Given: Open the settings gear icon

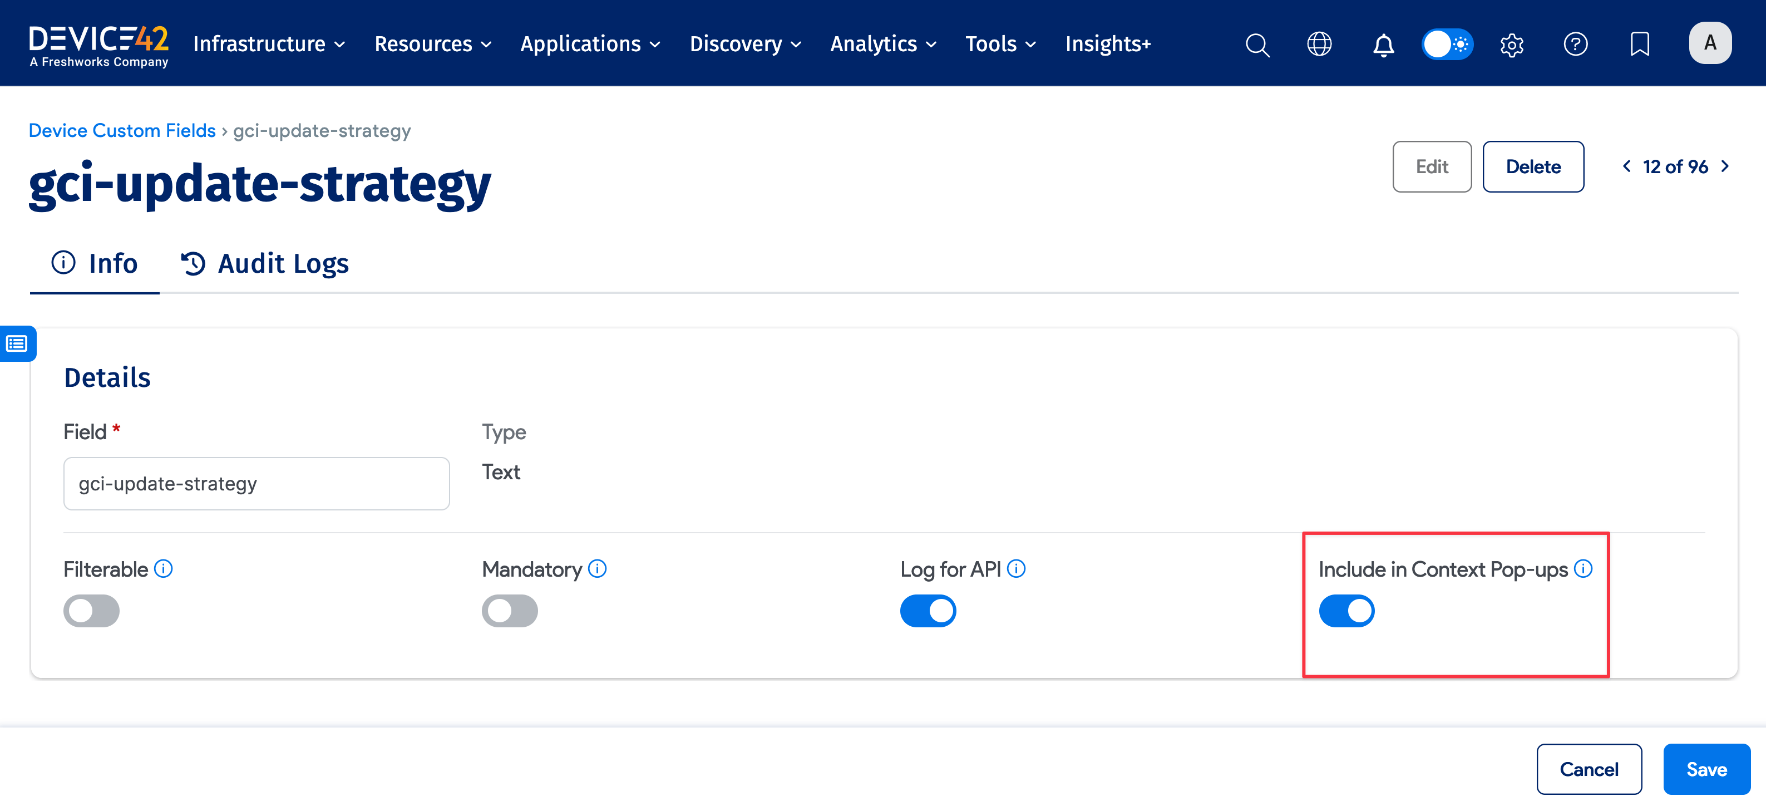Looking at the screenshot, I should [1512, 45].
